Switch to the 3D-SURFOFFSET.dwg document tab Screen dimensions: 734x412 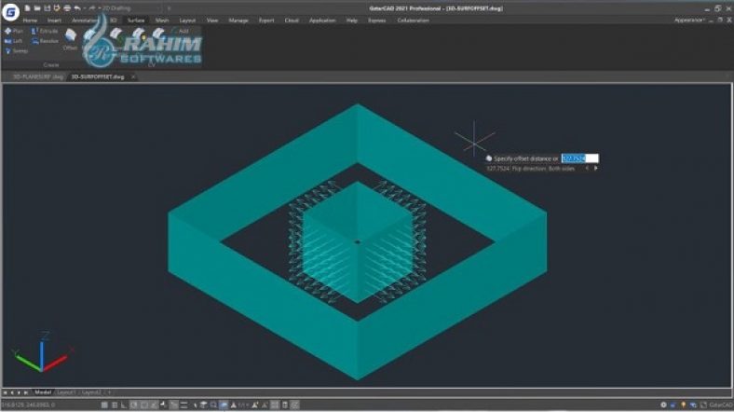click(98, 76)
